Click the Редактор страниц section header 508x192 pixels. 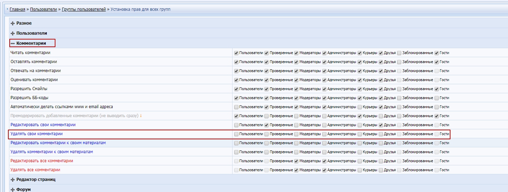pyautogui.click(x=36, y=180)
